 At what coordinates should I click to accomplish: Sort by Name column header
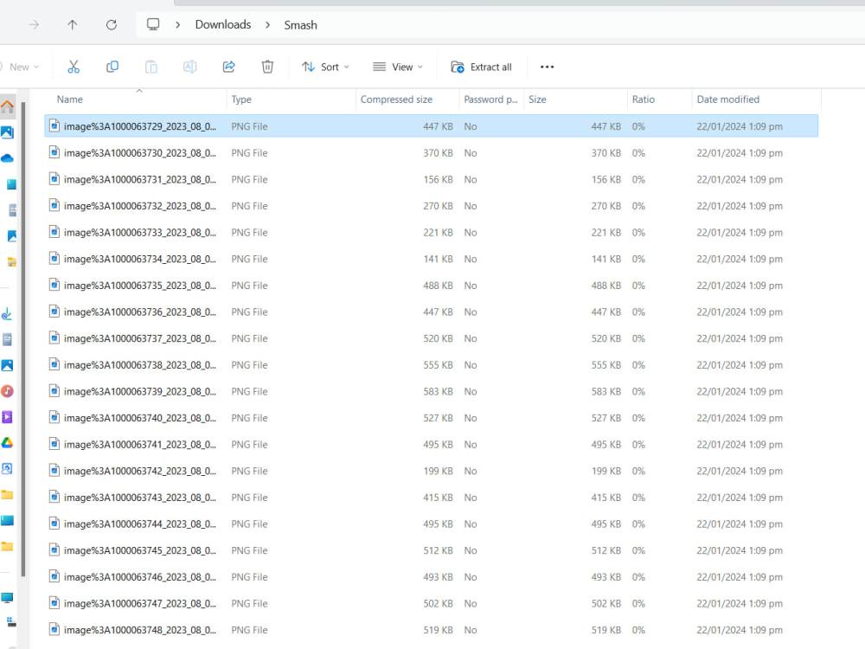[70, 100]
